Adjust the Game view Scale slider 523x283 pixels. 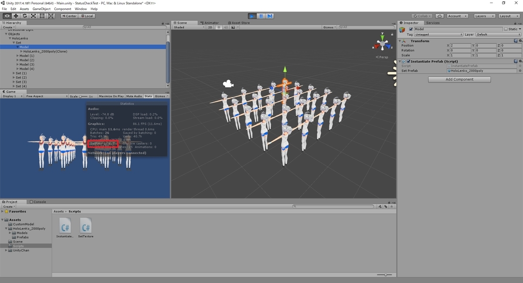coord(83,96)
